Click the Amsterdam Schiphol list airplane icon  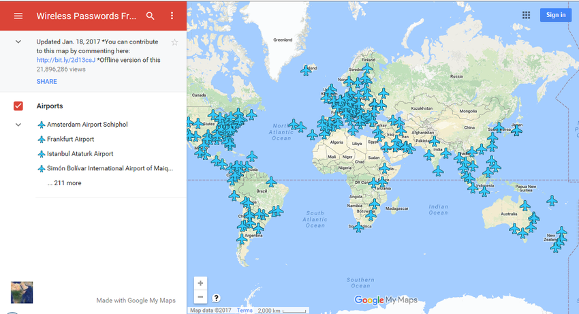42,125
